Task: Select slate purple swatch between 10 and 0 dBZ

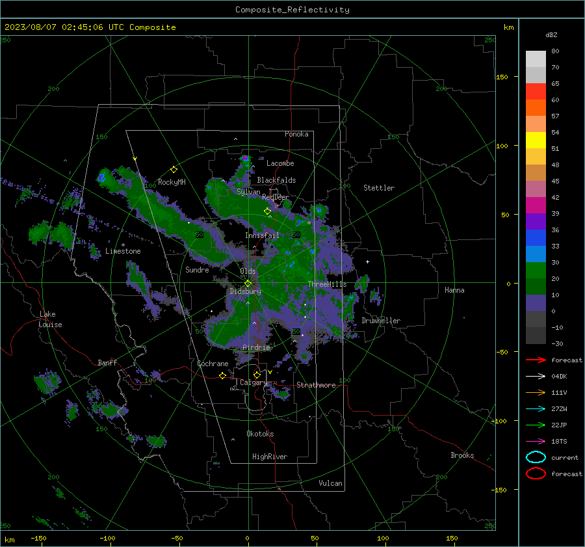Action: click(536, 303)
